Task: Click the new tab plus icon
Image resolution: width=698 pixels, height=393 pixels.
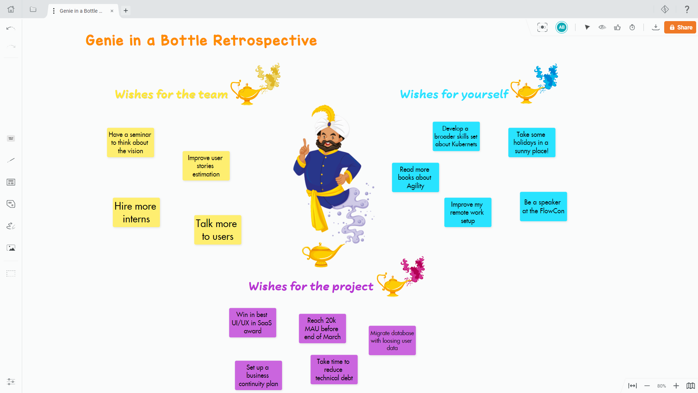Action: (x=125, y=11)
